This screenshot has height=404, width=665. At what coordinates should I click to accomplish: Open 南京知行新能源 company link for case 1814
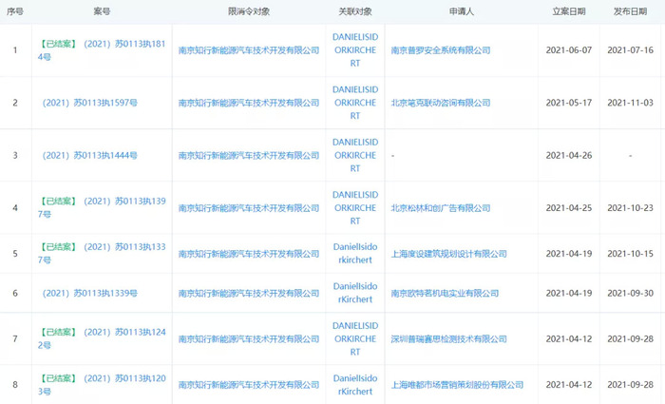click(249, 50)
